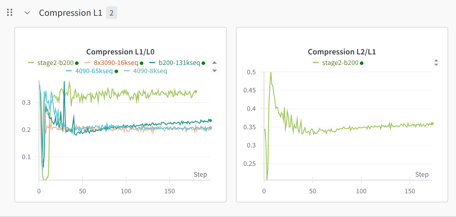Screen dimensions: 456x217
Task: Click the "0.1" y-axis value
Action: pos(26,157)
